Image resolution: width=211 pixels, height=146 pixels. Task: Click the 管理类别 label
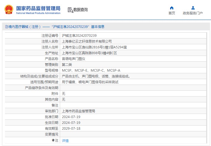point(52,65)
